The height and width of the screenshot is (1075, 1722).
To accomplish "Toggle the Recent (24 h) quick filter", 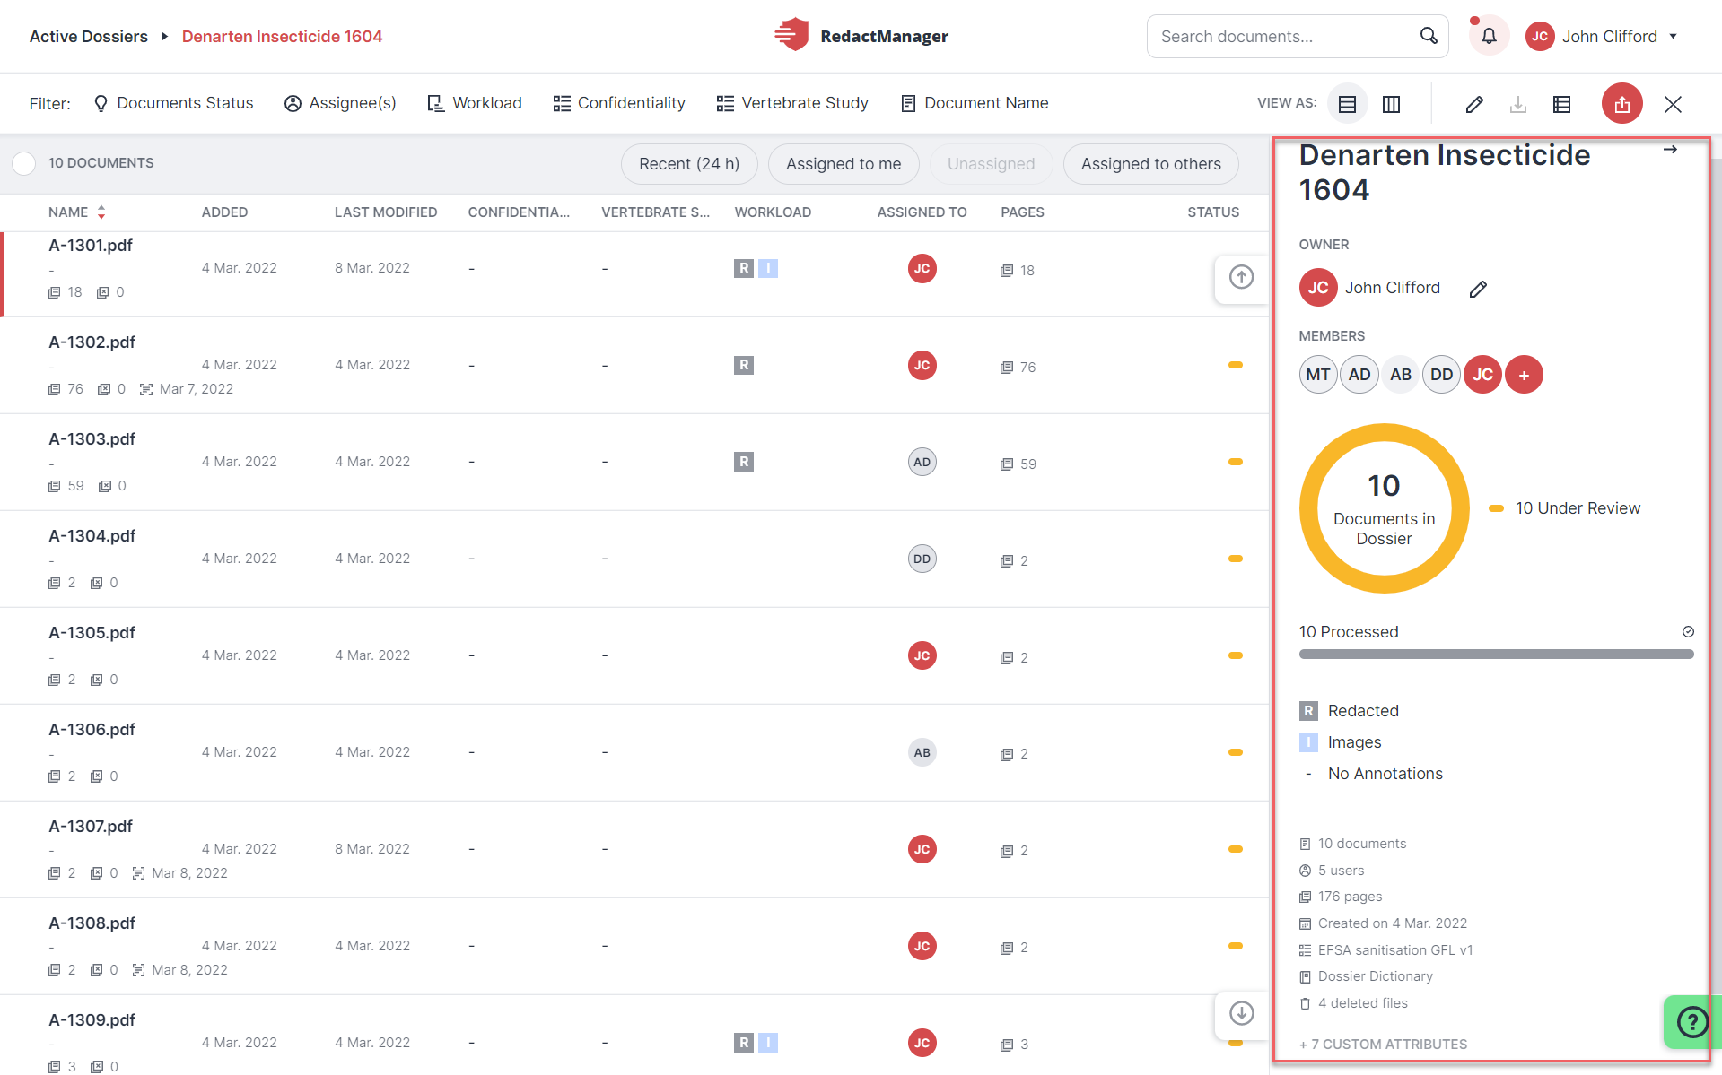I will [689, 164].
